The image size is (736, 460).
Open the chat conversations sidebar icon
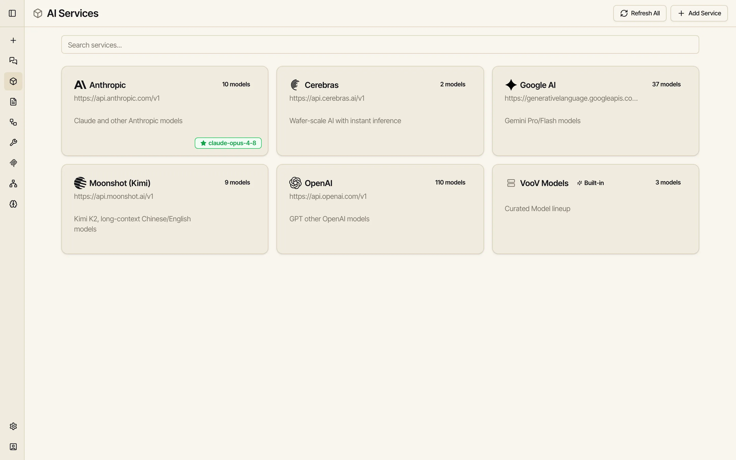(x=13, y=61)
